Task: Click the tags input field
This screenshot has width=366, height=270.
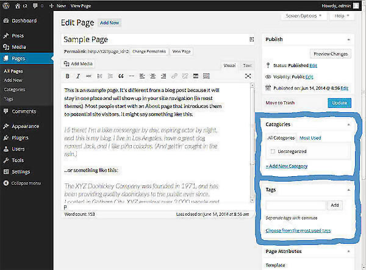Action: coord(296,205)
